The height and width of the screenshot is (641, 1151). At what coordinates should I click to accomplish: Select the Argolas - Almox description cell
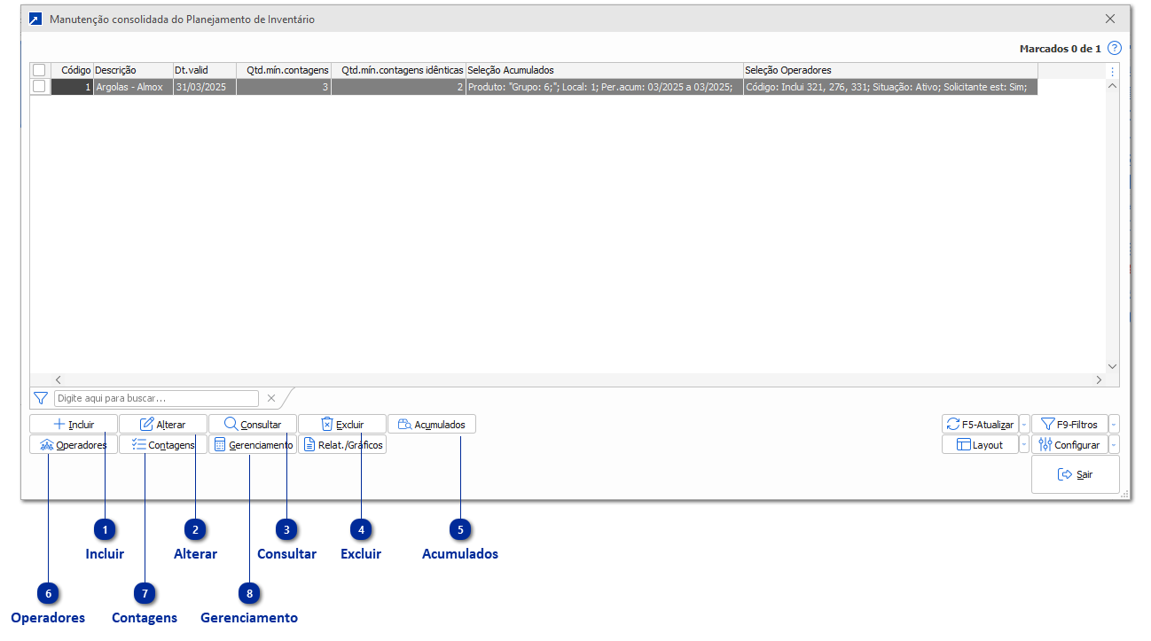(x=133, y=87)
